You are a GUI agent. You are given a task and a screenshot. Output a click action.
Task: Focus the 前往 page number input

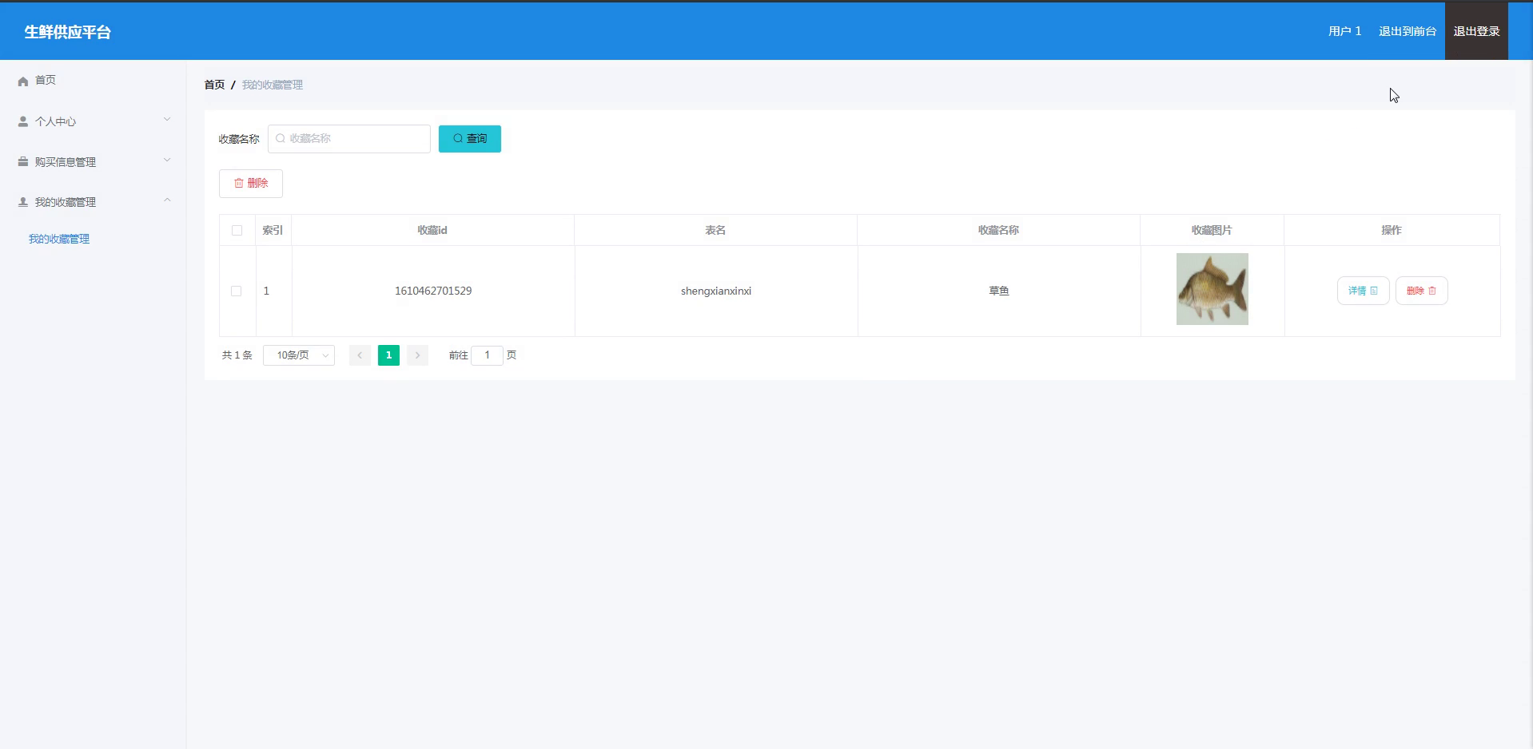487,355
